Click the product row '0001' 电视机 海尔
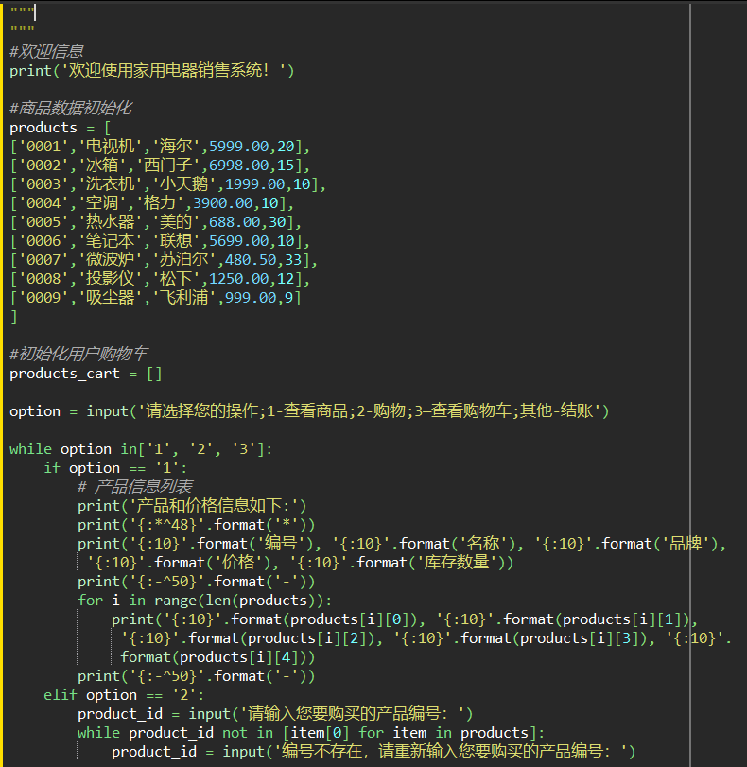 tap(160, 147)
